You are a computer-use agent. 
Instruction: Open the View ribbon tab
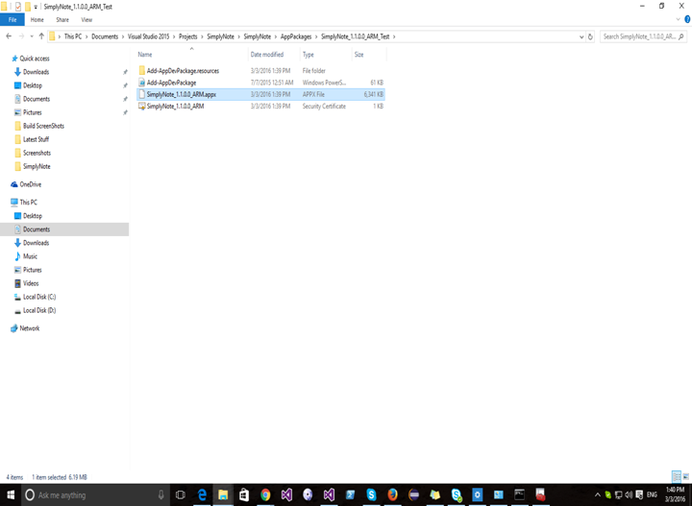point(86,20)
